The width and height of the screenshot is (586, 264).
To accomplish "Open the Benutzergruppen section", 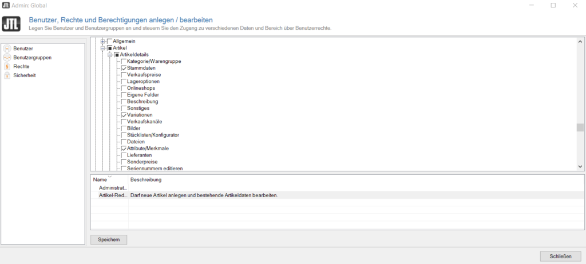I will 32,58.
